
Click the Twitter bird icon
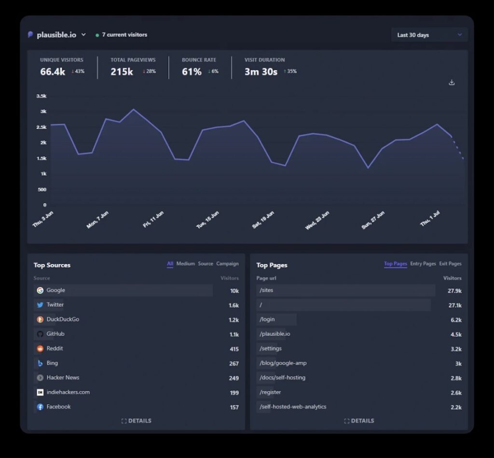pos(40,305)
